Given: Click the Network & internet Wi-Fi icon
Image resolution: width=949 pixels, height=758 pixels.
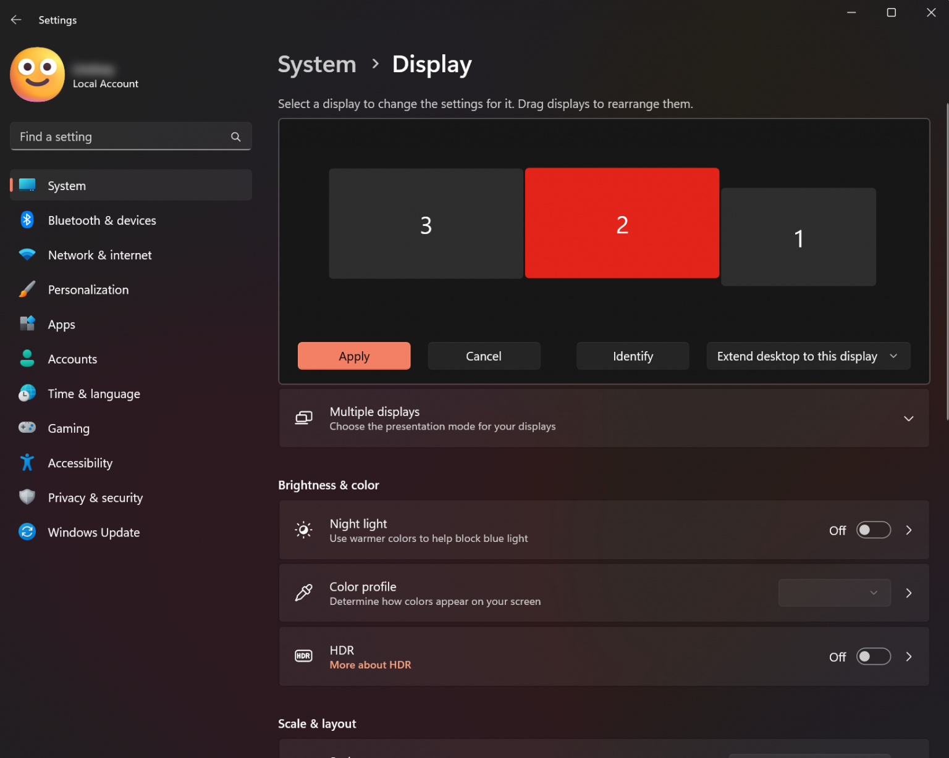Looking at the screenshot, I should (x=27, y=254).
